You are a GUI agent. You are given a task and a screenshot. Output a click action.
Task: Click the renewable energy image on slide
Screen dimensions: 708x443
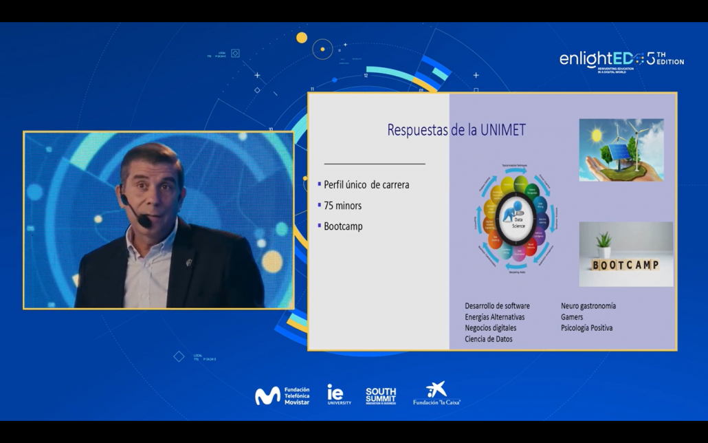point(621,150)
